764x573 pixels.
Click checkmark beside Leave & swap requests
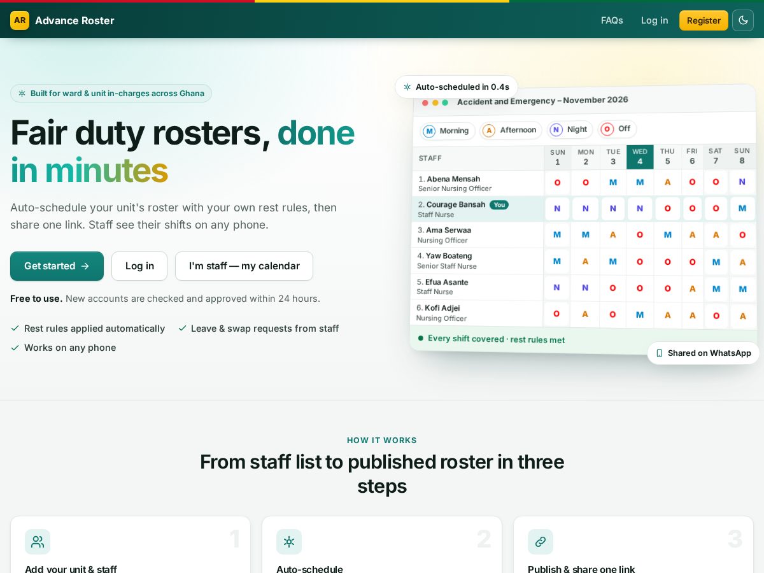[182, 329]
